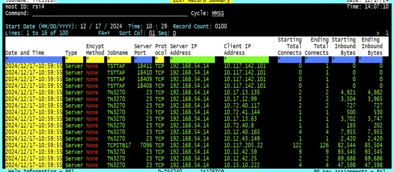Click client IP 10.117.205.22
Image resolution: width=394 pixels, height=172 pixels.
tap(243, 145)
